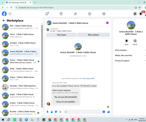The height and width of the screenshot is (122, 146).
Task: Open conversation info purple icon
Action: (107, 23)
